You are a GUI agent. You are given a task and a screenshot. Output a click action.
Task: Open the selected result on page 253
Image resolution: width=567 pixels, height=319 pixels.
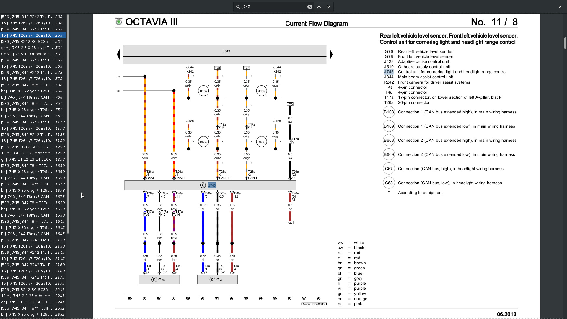[x=32, y=35]
